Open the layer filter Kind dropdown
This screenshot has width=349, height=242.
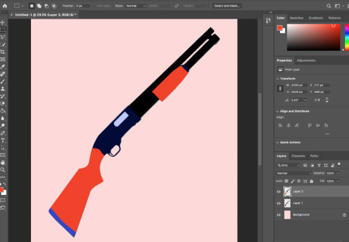coord(288,165)
